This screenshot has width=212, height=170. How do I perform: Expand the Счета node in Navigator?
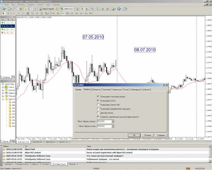(3, 87)
